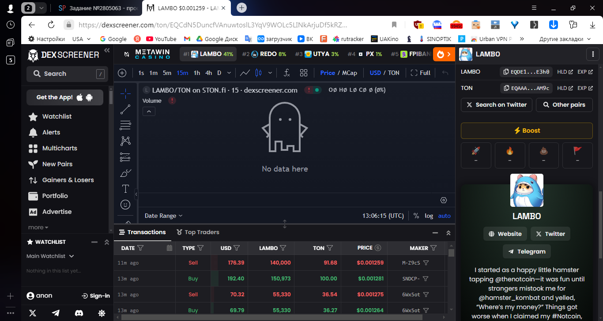Viewport: 603px width, 321px height.
Task: Switch chart currency to TON
Action: (394, 73)
